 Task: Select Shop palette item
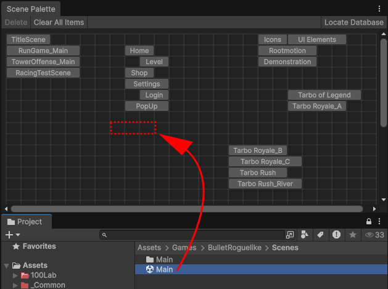click(x=139, y=73)
